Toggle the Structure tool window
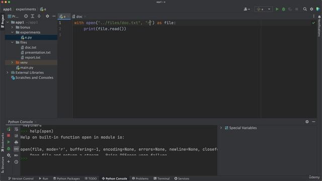 click(x=3, y=165)
